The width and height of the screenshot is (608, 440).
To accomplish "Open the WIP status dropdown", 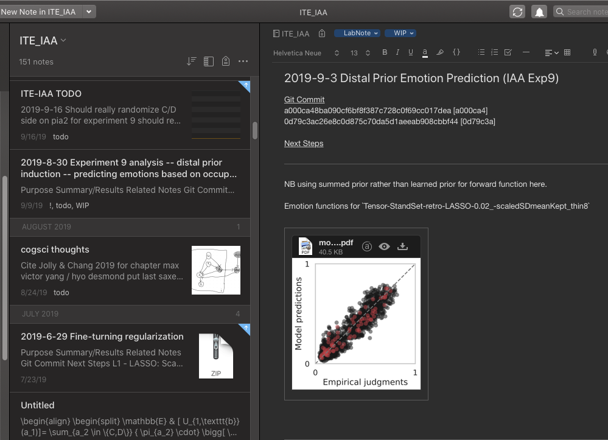I will pyautogui.click(x=400, y=33).
